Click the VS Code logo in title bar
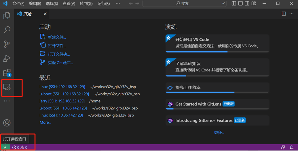 (x=5, y=3)
